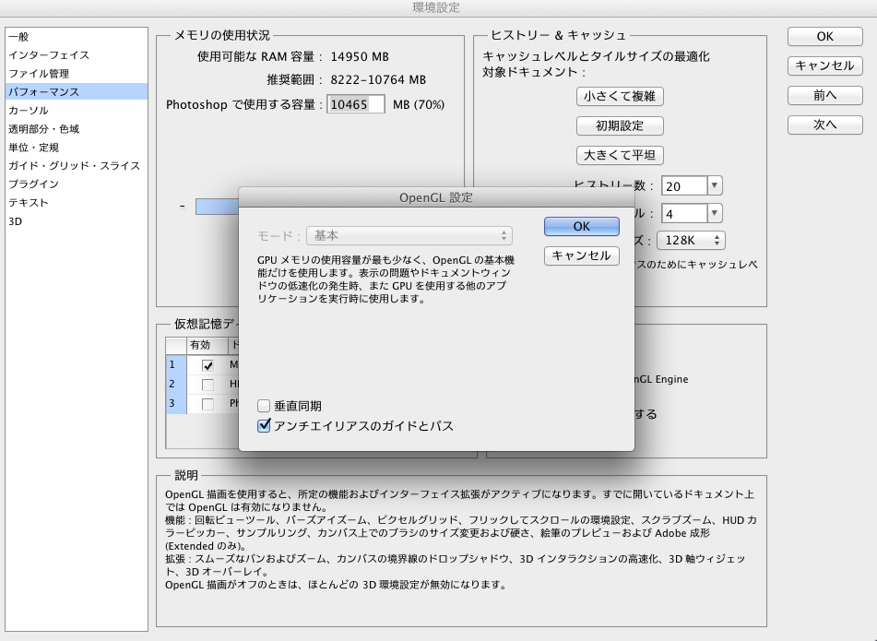Click OK in the OpenGL 設定 dialog
This screenshot has width=877, height=641.
581,227
